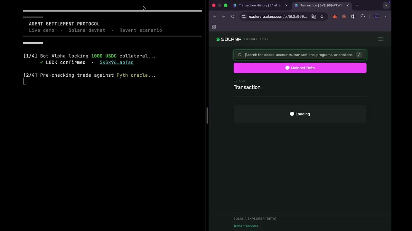Image resolution: width=412 pixels, height=231 pixels.
Task: Open a new browser tab
Action: click(357, 5)
